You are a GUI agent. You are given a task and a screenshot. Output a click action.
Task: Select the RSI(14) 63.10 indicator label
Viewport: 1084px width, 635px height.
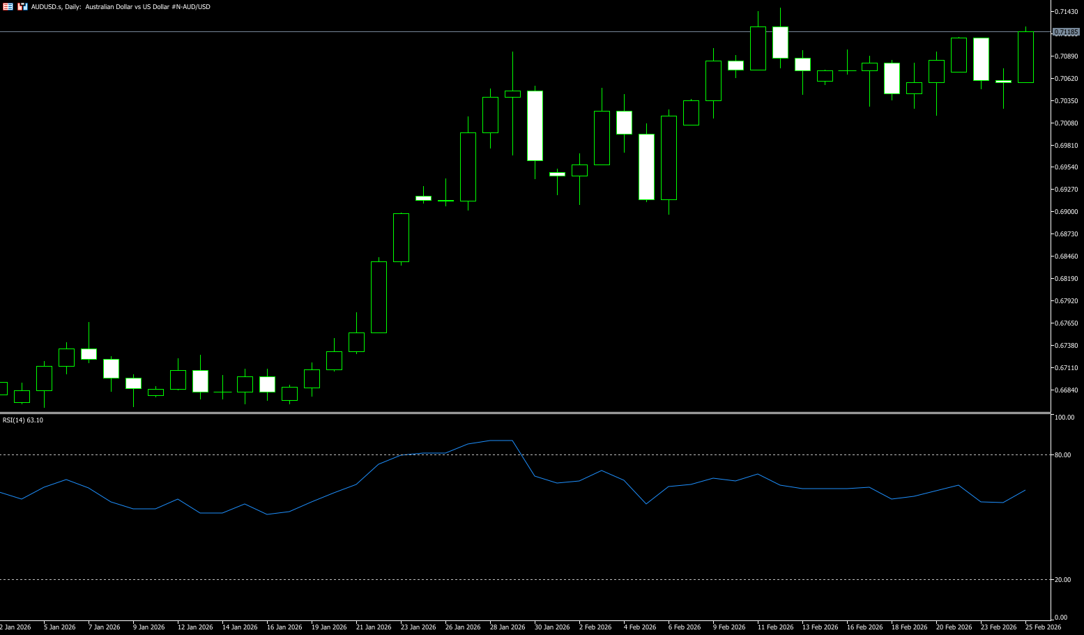coord(23,420)
